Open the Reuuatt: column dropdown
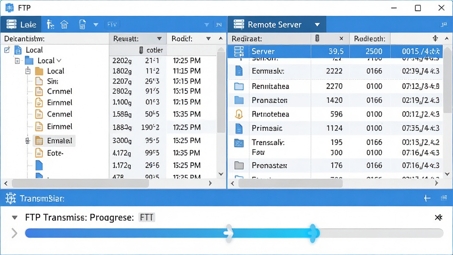 159,39
